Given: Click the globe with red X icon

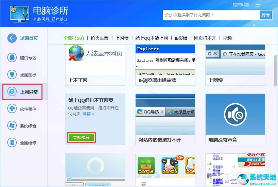Looking at the screenshot, I should click(76, 53).
